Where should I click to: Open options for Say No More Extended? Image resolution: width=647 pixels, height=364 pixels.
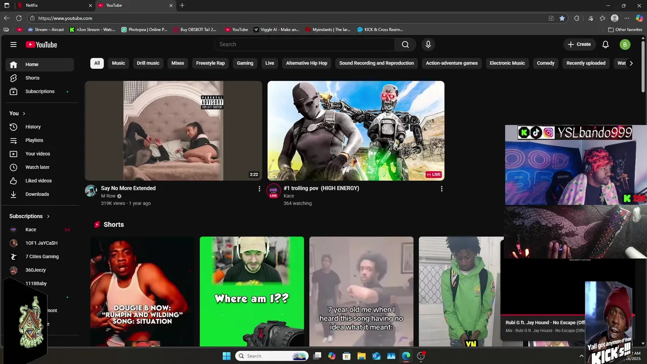[259, 189]
